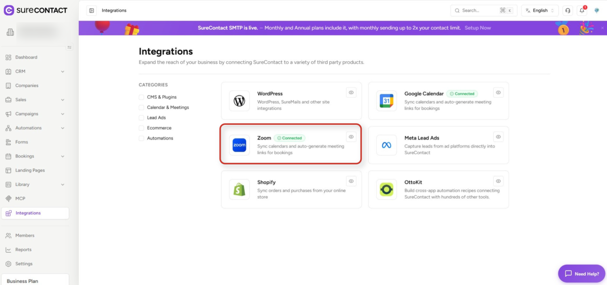
Task: Click the Connected badge on Zoom
Action: [x=290, y=138]
